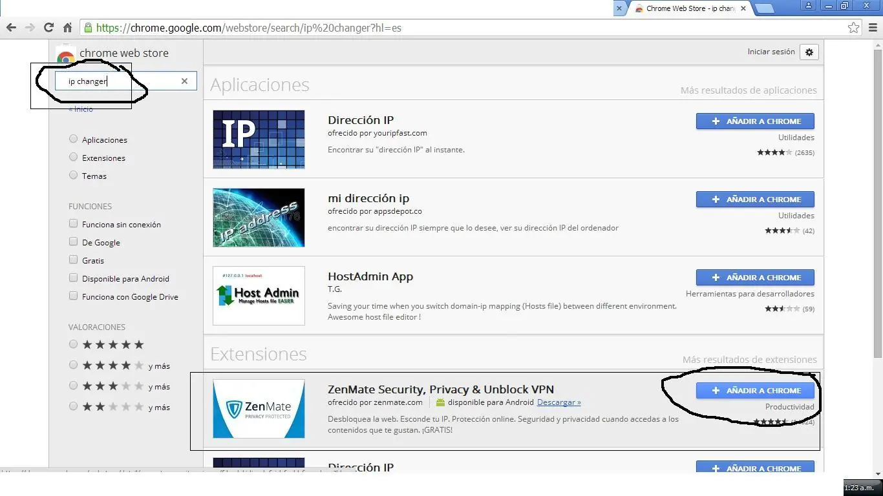Click ofrecido por youripfast.com
883x496 pixels.
pos(378,133)
